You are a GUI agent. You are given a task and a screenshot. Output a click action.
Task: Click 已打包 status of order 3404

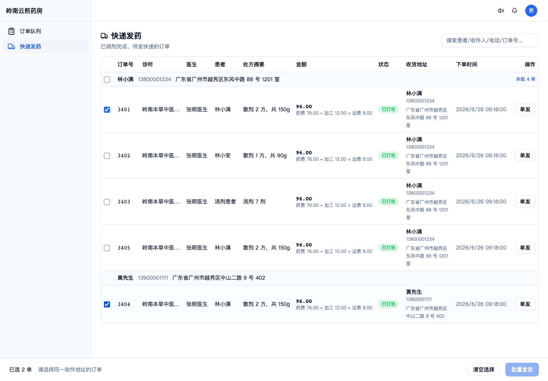[389, 304]
